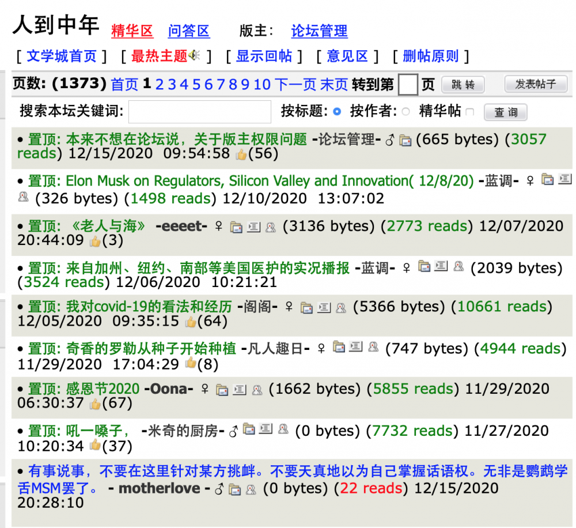This screenshot has width=576, height=528.
Task: Select the 按标题 radio button
Action: (x=337, y=111)
